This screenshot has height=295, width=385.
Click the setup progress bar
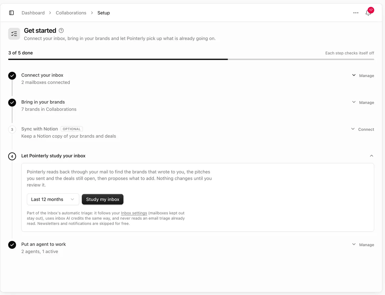[x=191, y=59]
